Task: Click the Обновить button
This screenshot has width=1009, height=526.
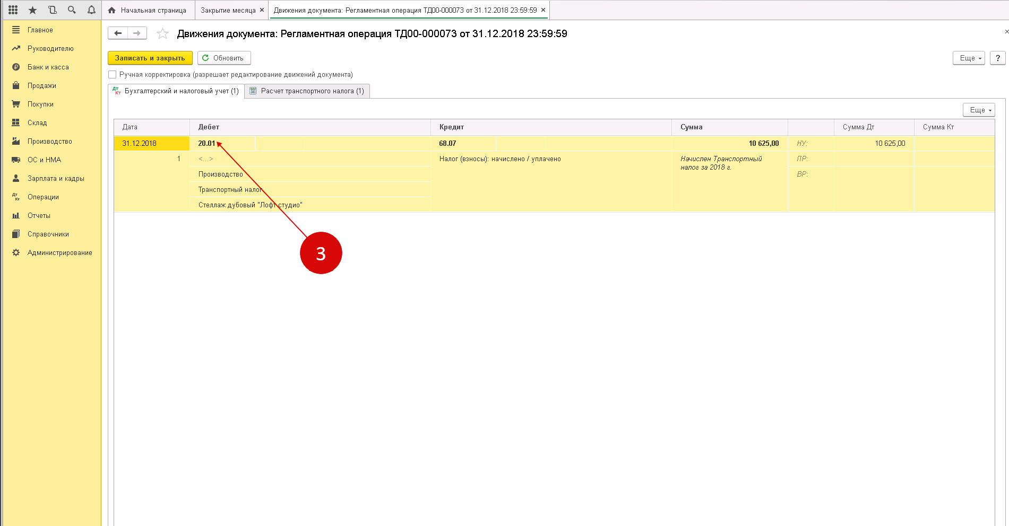Action: (x=223, y=58)
